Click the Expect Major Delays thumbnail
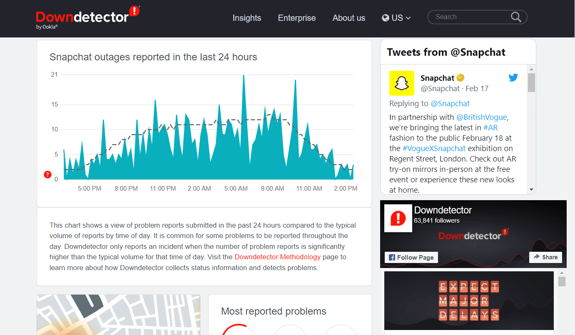Screen dimensions: 575x335 (x=469, y=300)
